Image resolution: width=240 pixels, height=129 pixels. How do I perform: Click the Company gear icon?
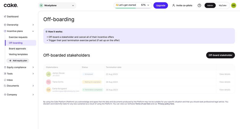[x=5, y=95]
